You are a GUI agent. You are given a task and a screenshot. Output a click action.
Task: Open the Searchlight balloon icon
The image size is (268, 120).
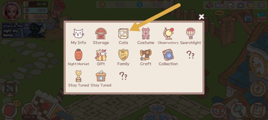(x=191, y=33)
